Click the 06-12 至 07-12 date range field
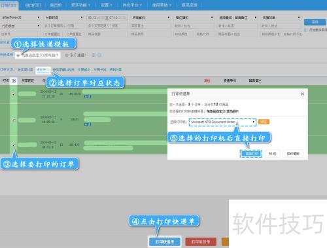The width and height of the screenshot is (327, 248). point(107,18)
